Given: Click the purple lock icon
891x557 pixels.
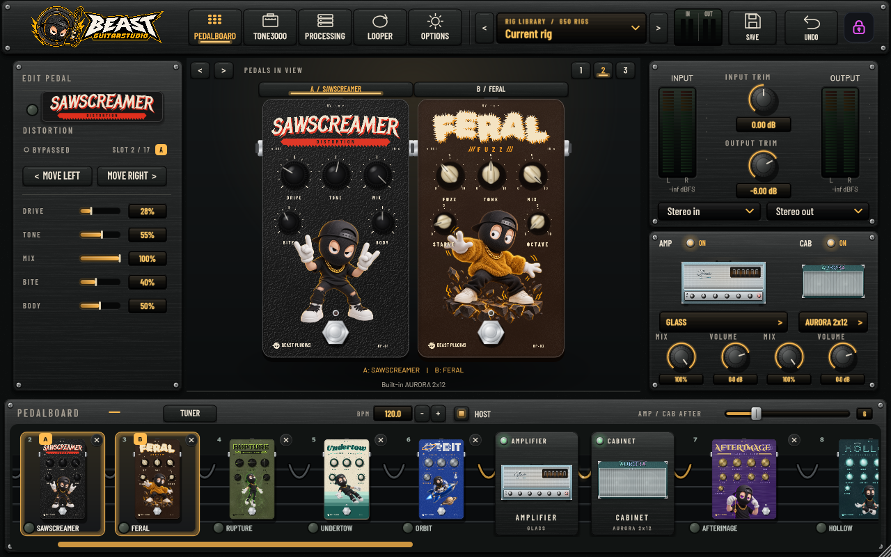Looking at the screenshot, I should point(859,28).
